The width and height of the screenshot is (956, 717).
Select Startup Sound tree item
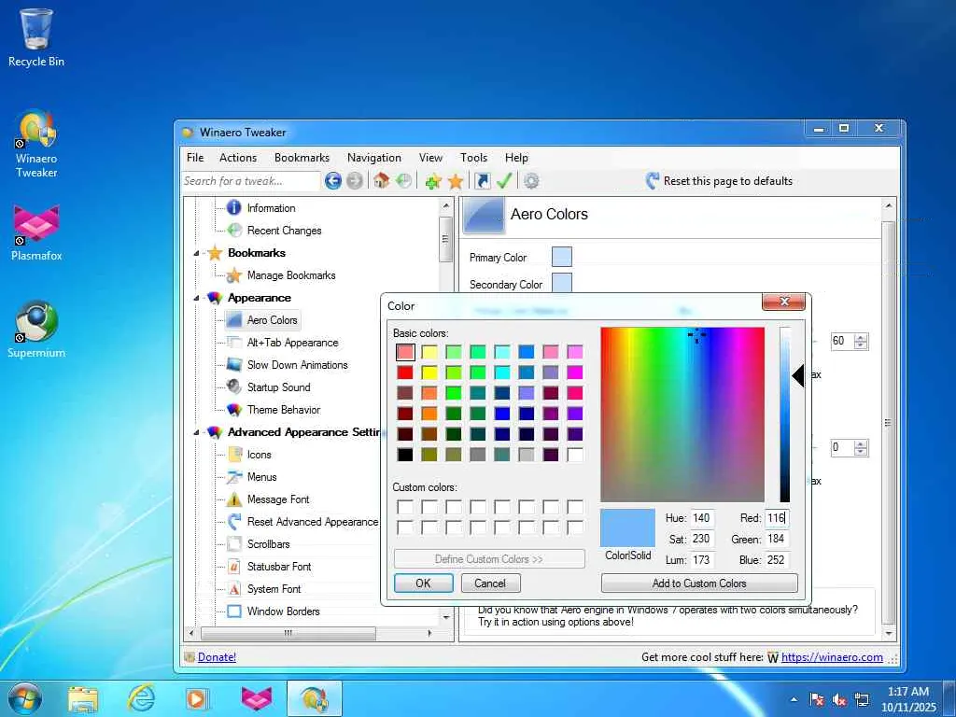click(x=278, y=387)
